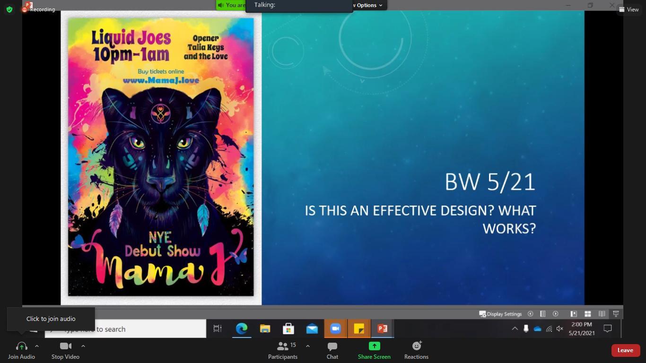Image resolution: width=646 pixels, height=363 pixels.
Task: Open PowerPoint Display Settings
Action: click(x=500, y=314)
